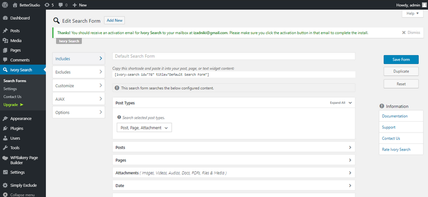The image size is (428, 197).
Task: Collapse the Post Types section chevron
Action: tap(350, 103)
